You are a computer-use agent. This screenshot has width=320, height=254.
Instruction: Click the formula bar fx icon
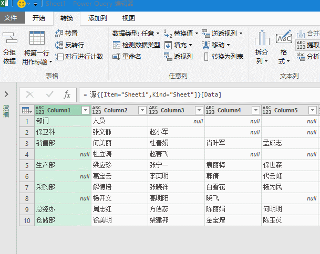tap(67, 94)
